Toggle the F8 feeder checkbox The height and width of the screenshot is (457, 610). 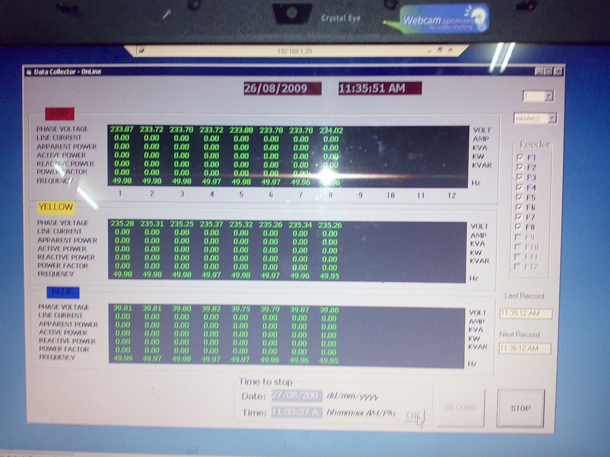coord(518,227)
